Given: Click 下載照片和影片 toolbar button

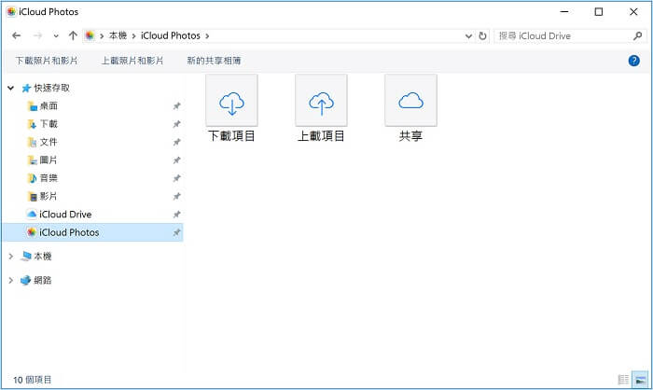Looking at the screenshot, I should click(47, 61).
